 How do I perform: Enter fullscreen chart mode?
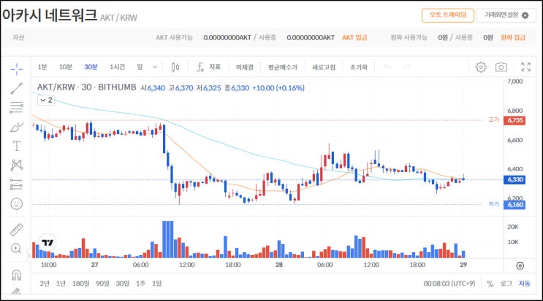pyautogui.click(x=525, y=67)
